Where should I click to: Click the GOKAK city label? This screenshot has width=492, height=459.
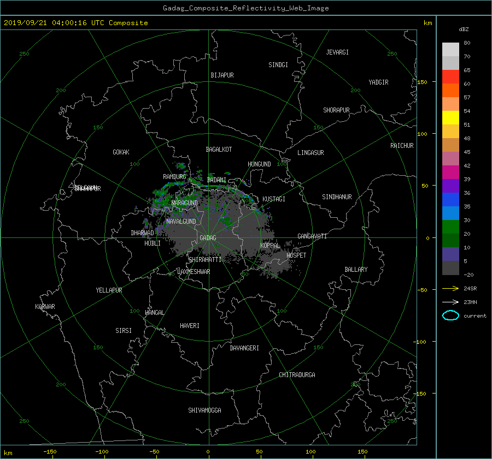(x=121, y=152)
